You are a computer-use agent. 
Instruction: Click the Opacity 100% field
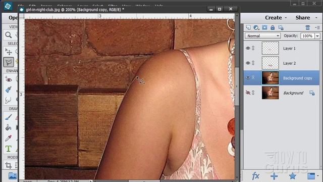pyautogui.click(x=307, y=36)
